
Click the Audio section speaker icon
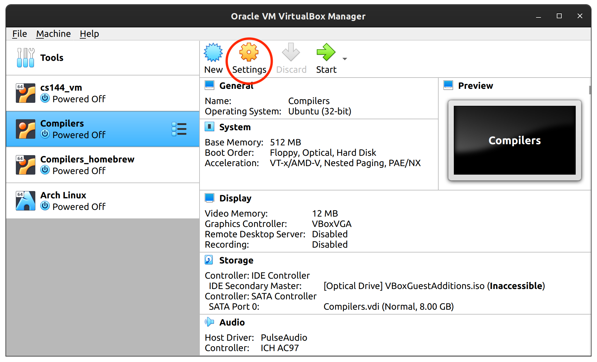tap(209, 322)
